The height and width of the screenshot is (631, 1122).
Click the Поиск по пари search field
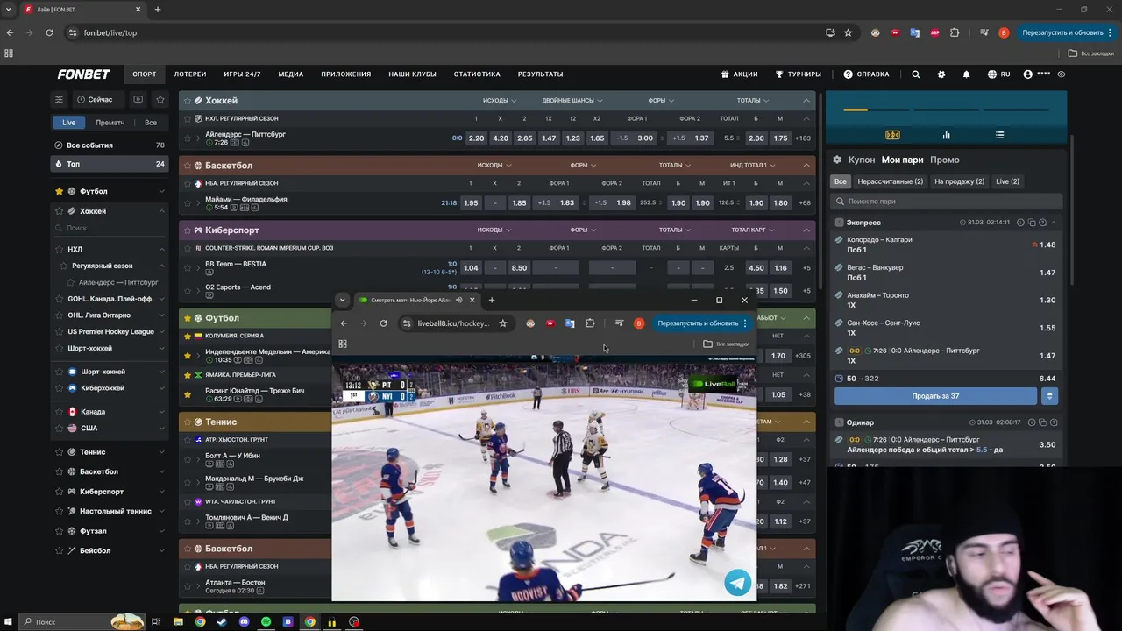tap(947, 202)
